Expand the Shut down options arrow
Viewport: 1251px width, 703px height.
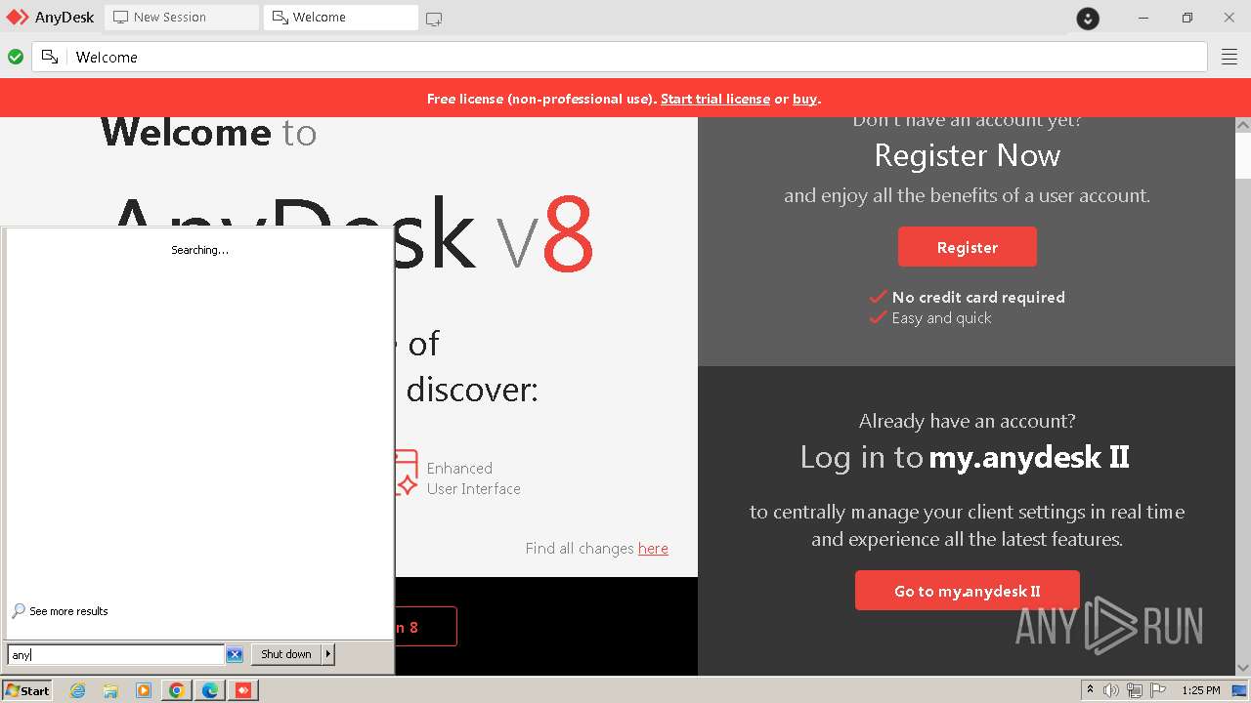328,654
